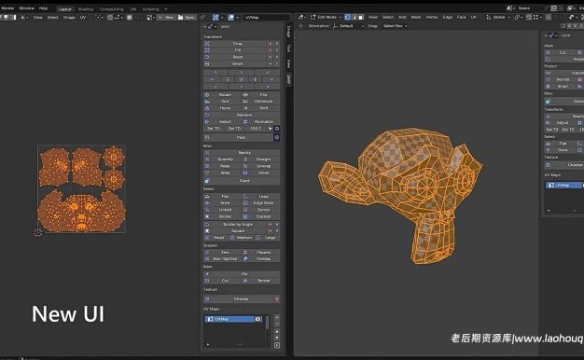Open settings gear beside texel density
584x360 pixels.
pos(277,129)
